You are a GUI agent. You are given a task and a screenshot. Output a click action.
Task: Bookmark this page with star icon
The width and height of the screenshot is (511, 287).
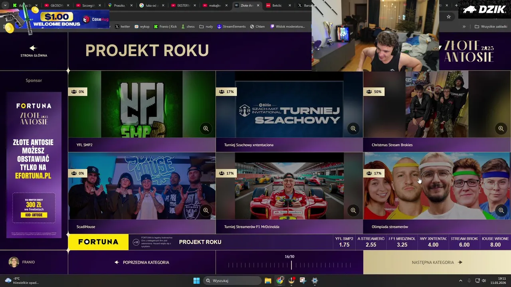449,17
